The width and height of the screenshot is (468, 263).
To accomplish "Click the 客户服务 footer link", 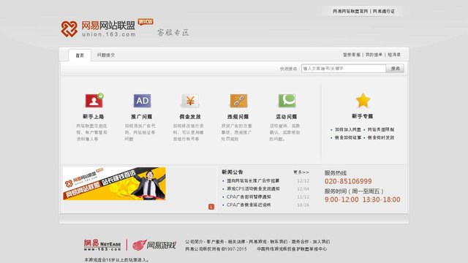I will point(215,242).
